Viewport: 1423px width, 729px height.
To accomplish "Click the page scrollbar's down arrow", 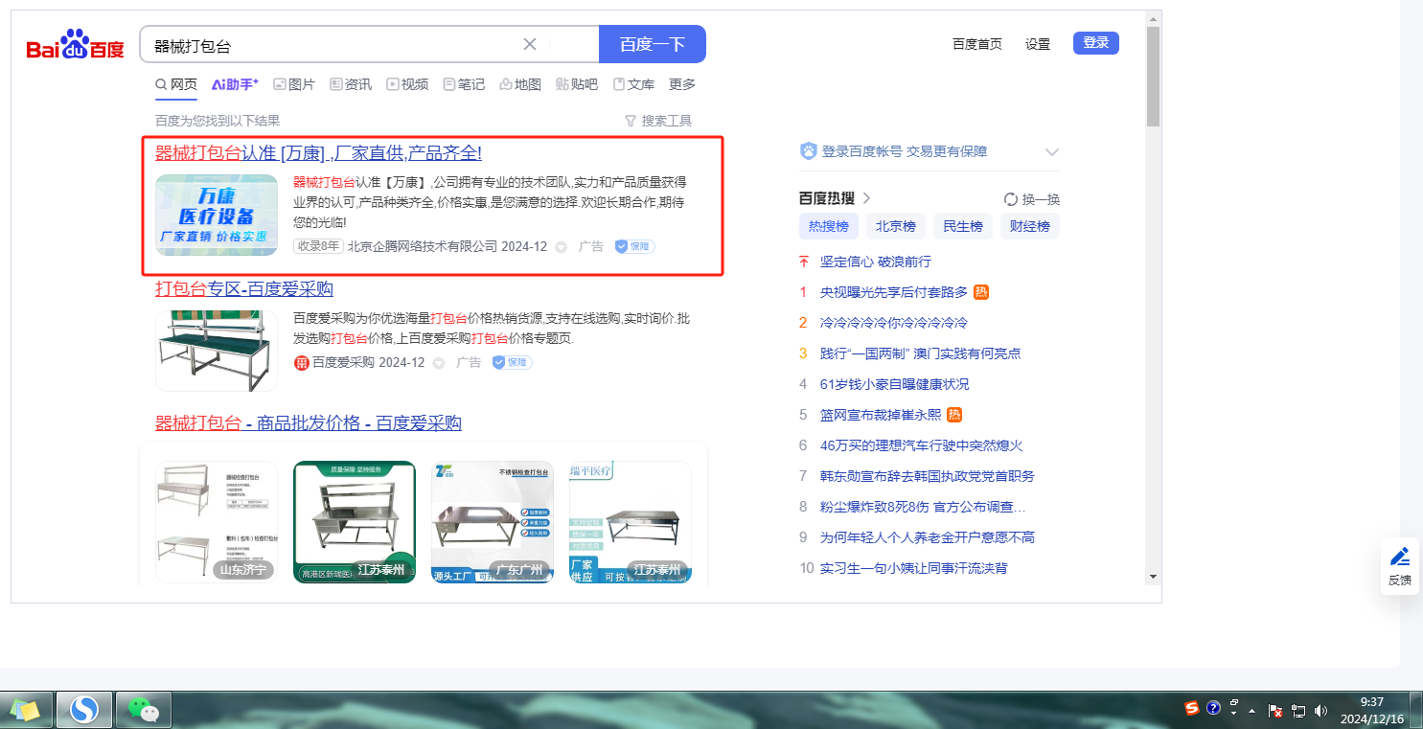I will (1153, 576).
